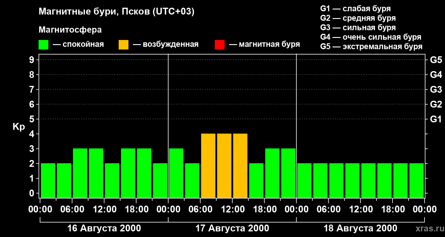Click the G3 tick label on the right axis
The image size is (445, 237).
click(x=436, y=89)
